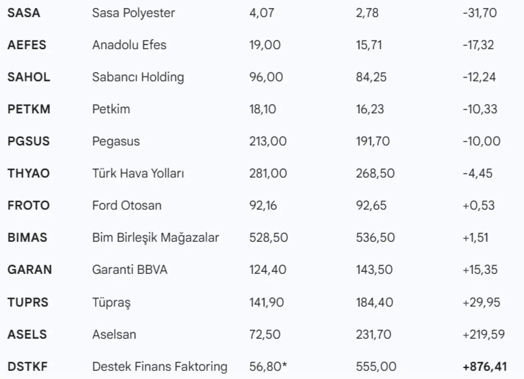Click Destek Finans Faktoring name
Image resolution: width=524 pixels, height=379 pixels.
pyautogui.click(x=160, y=367)
